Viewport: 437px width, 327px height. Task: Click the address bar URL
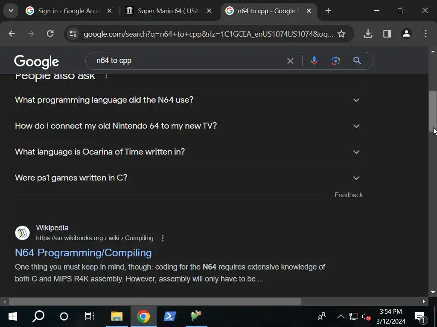point(208,34)
